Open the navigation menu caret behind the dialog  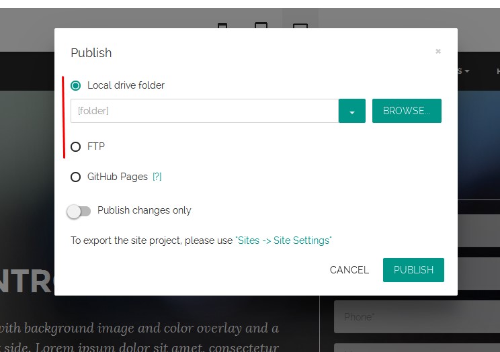(x=466, y=71)
